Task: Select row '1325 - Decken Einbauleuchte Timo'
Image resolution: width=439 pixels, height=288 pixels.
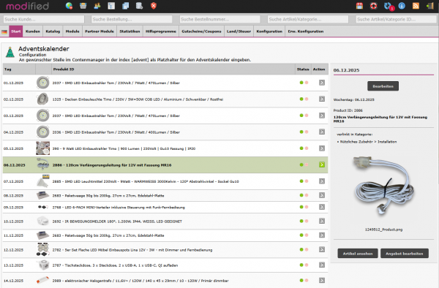Action: click(165, 99)
